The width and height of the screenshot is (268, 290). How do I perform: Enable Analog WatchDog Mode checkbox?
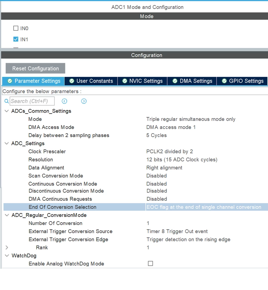click(x=150, y=263)
